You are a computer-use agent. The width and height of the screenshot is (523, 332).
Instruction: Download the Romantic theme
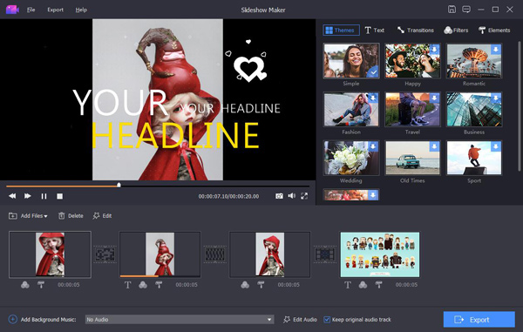(x=496, y=50)
